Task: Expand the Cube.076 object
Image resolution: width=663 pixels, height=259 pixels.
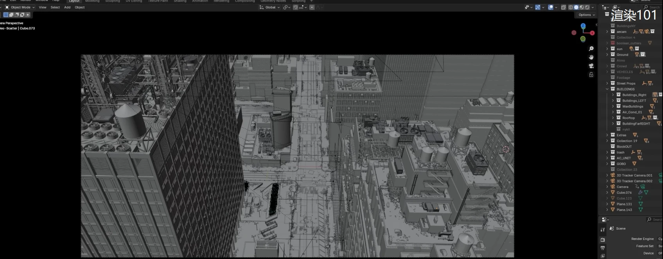Action: pyautogui.click(x=607, y=193)
